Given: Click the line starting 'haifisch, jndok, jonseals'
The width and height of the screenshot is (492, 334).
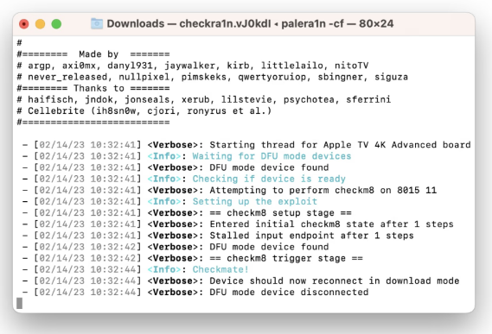Looking at the screenshot, I should coord(204,99).
